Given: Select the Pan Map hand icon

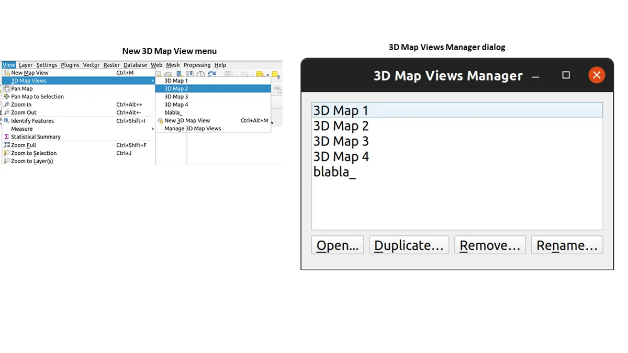Looking at the screenshot, I should (x=6, y=89).
